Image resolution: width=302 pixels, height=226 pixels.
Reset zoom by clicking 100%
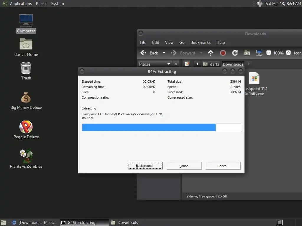[x=278, y=53]
